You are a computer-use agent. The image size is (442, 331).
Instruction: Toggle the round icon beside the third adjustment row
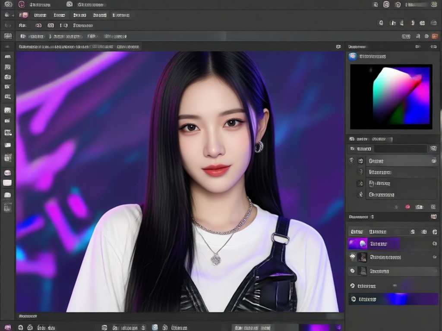[360, 184]
